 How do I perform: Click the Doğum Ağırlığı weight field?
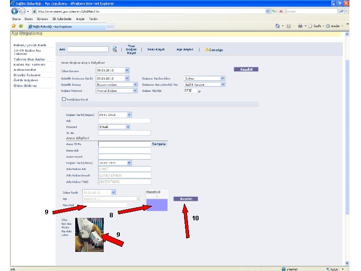point(190,91)
